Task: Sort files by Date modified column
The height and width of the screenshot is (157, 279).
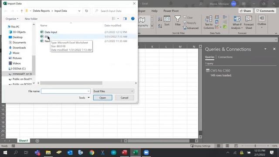Action: [x=113, y=25]
